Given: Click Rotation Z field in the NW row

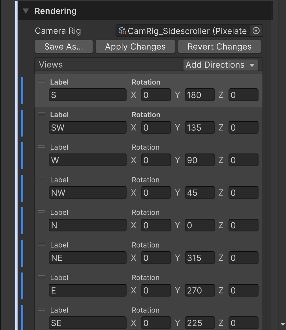Looking at the screenshot, I should 244,193.
